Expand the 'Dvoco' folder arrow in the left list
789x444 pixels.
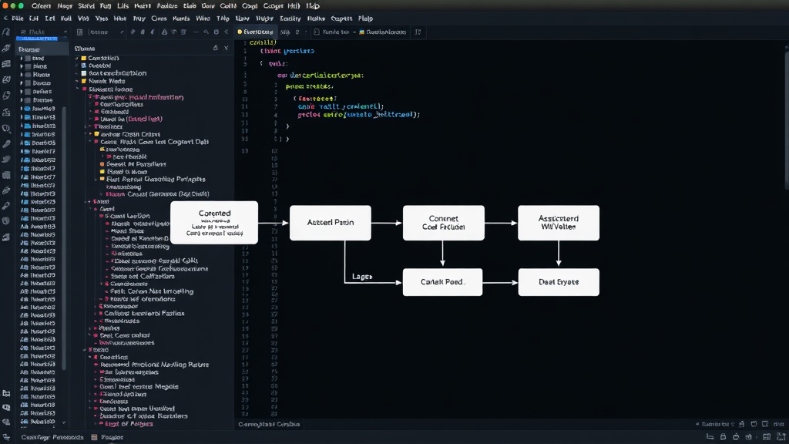(x=22, y=83)
